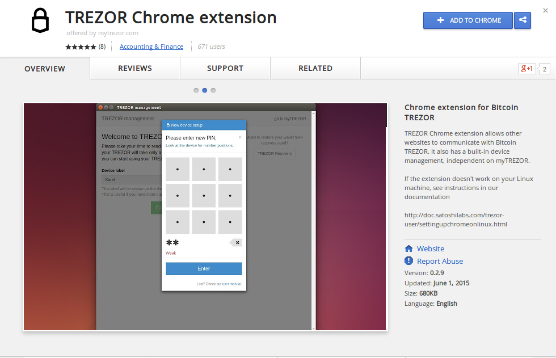Click the 'TREZOR Chrome extension' title
The image size is (556, 358).
[x=171, y=18]
